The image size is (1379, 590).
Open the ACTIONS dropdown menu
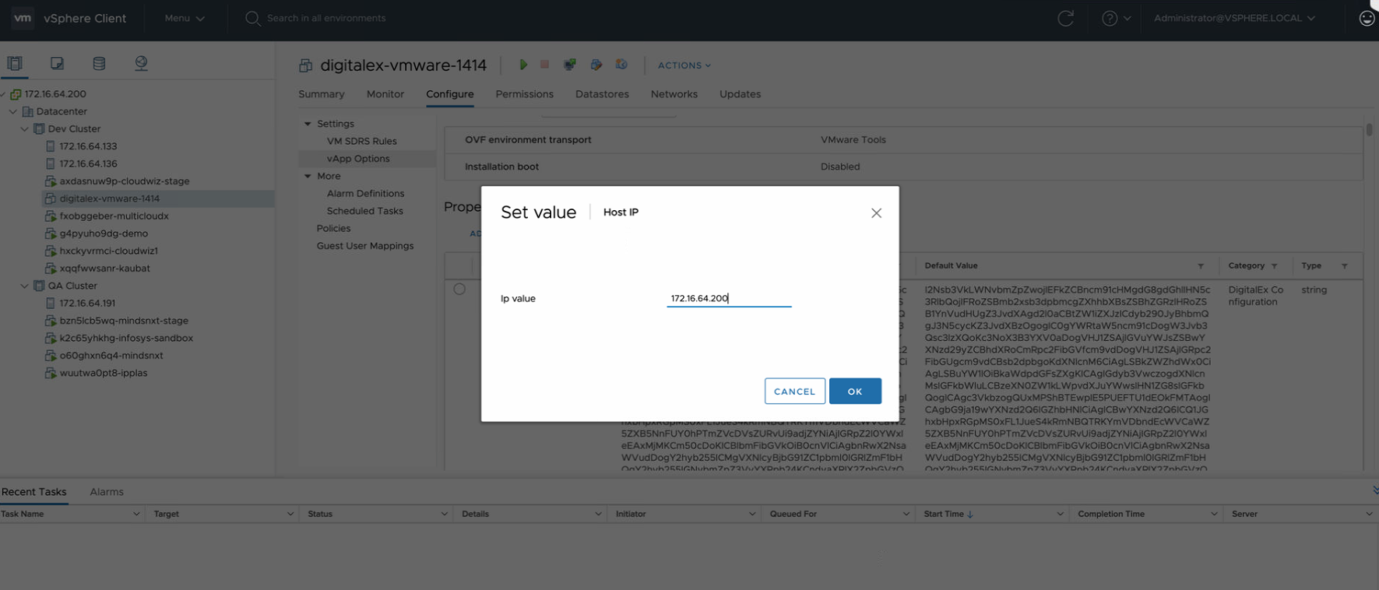click(x=684, y=65)
